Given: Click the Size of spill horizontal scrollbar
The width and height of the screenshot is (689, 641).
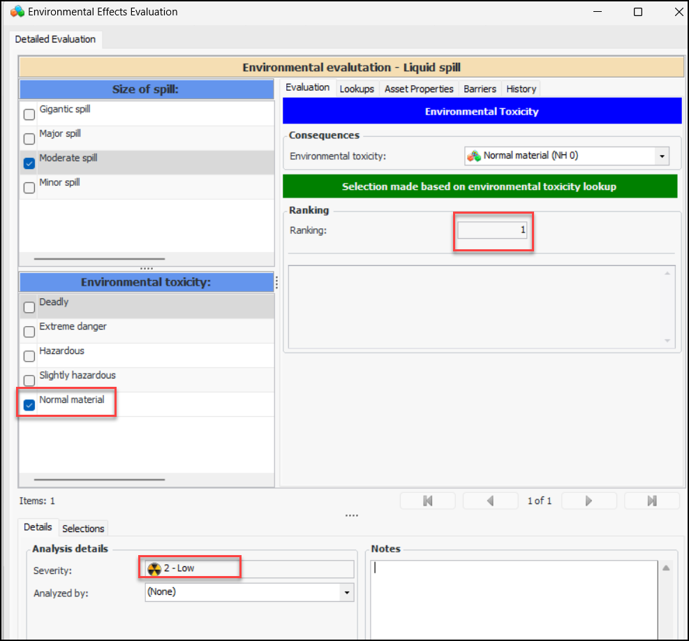Looking at the screenshot, I should pos(98,259).
